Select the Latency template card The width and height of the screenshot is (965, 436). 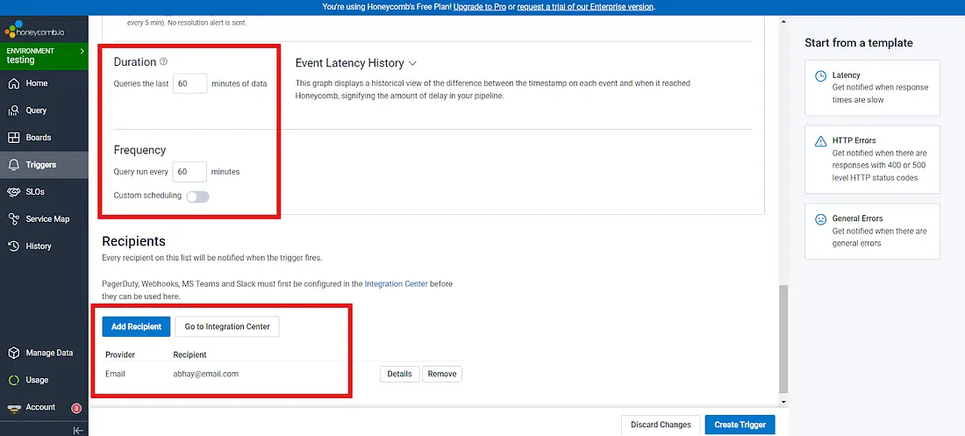pyautogui.click(x=872, y=88)
